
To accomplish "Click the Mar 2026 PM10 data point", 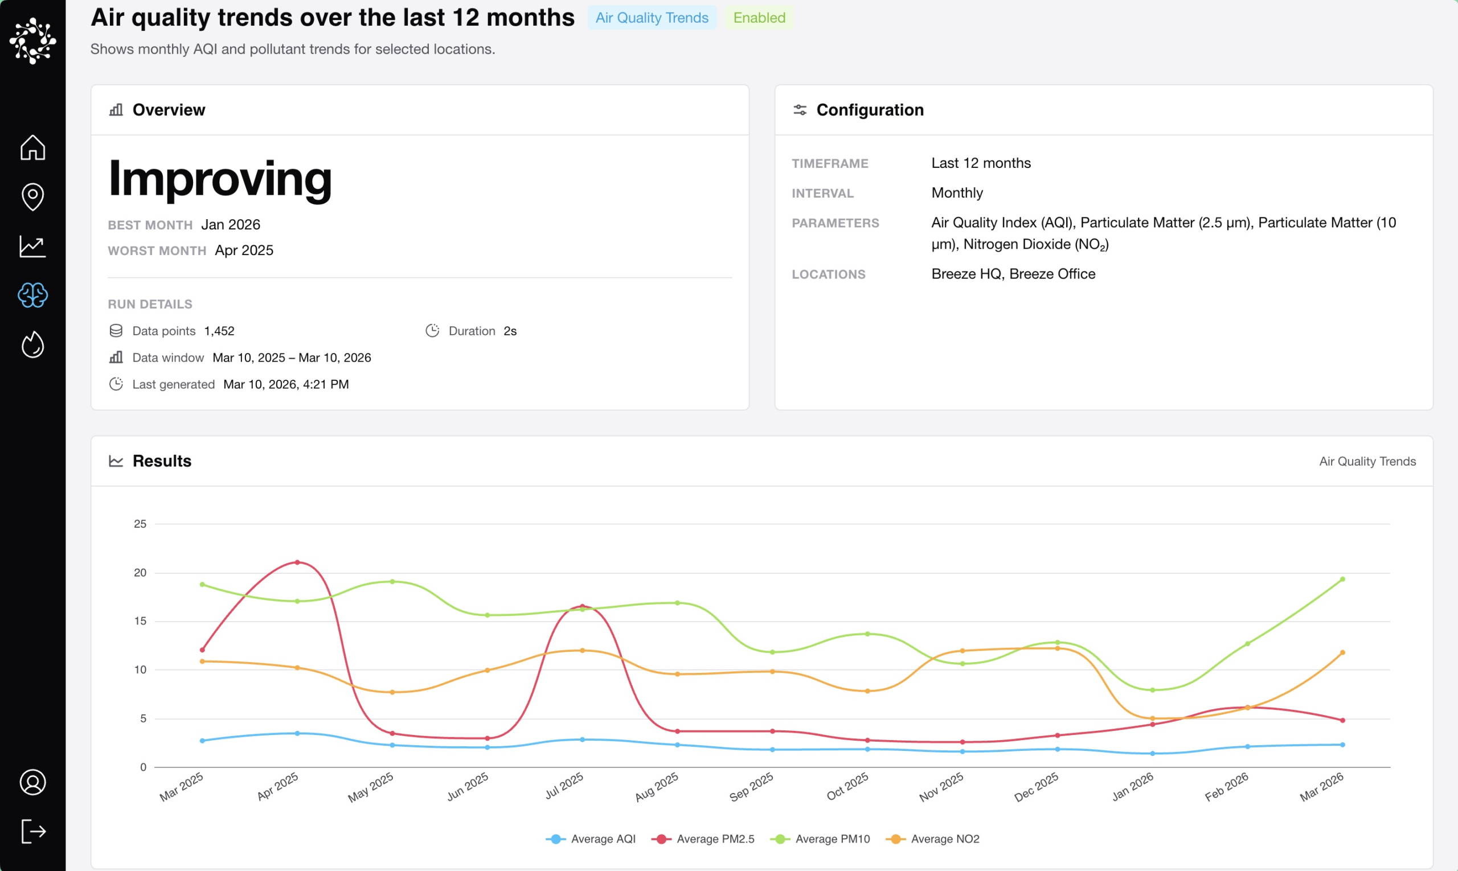I will (1342, 580).
